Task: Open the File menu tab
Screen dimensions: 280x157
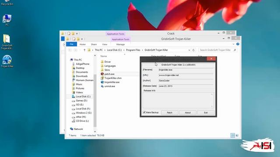Action: coord(72,44)
